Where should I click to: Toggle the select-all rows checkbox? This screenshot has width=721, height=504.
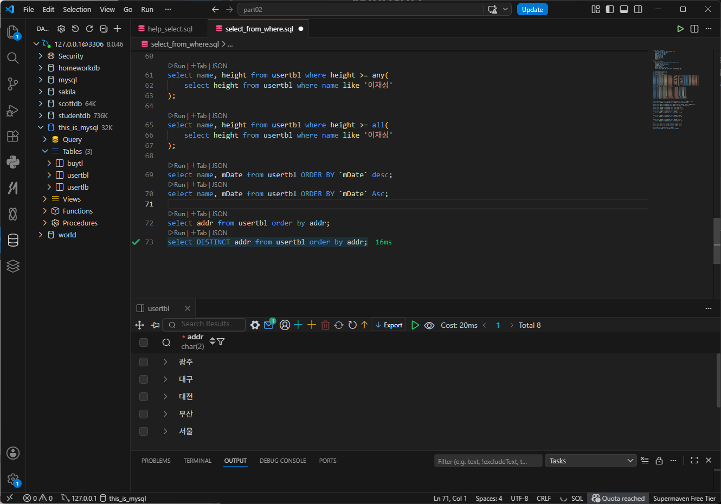144,343
